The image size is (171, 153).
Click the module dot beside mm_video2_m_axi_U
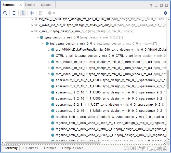[x=53, y=68]
